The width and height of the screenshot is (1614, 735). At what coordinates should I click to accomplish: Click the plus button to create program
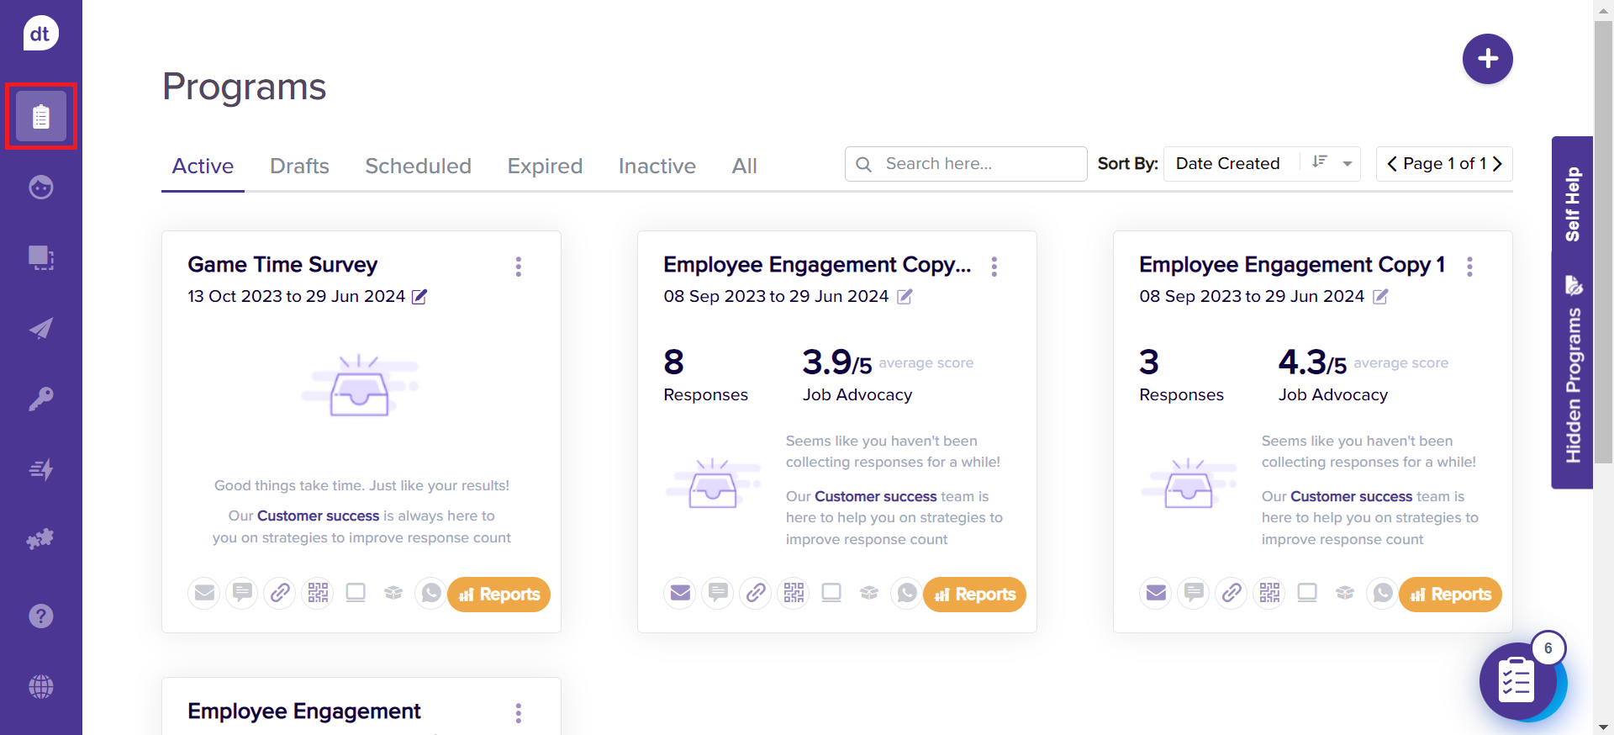pos(1487,59)
